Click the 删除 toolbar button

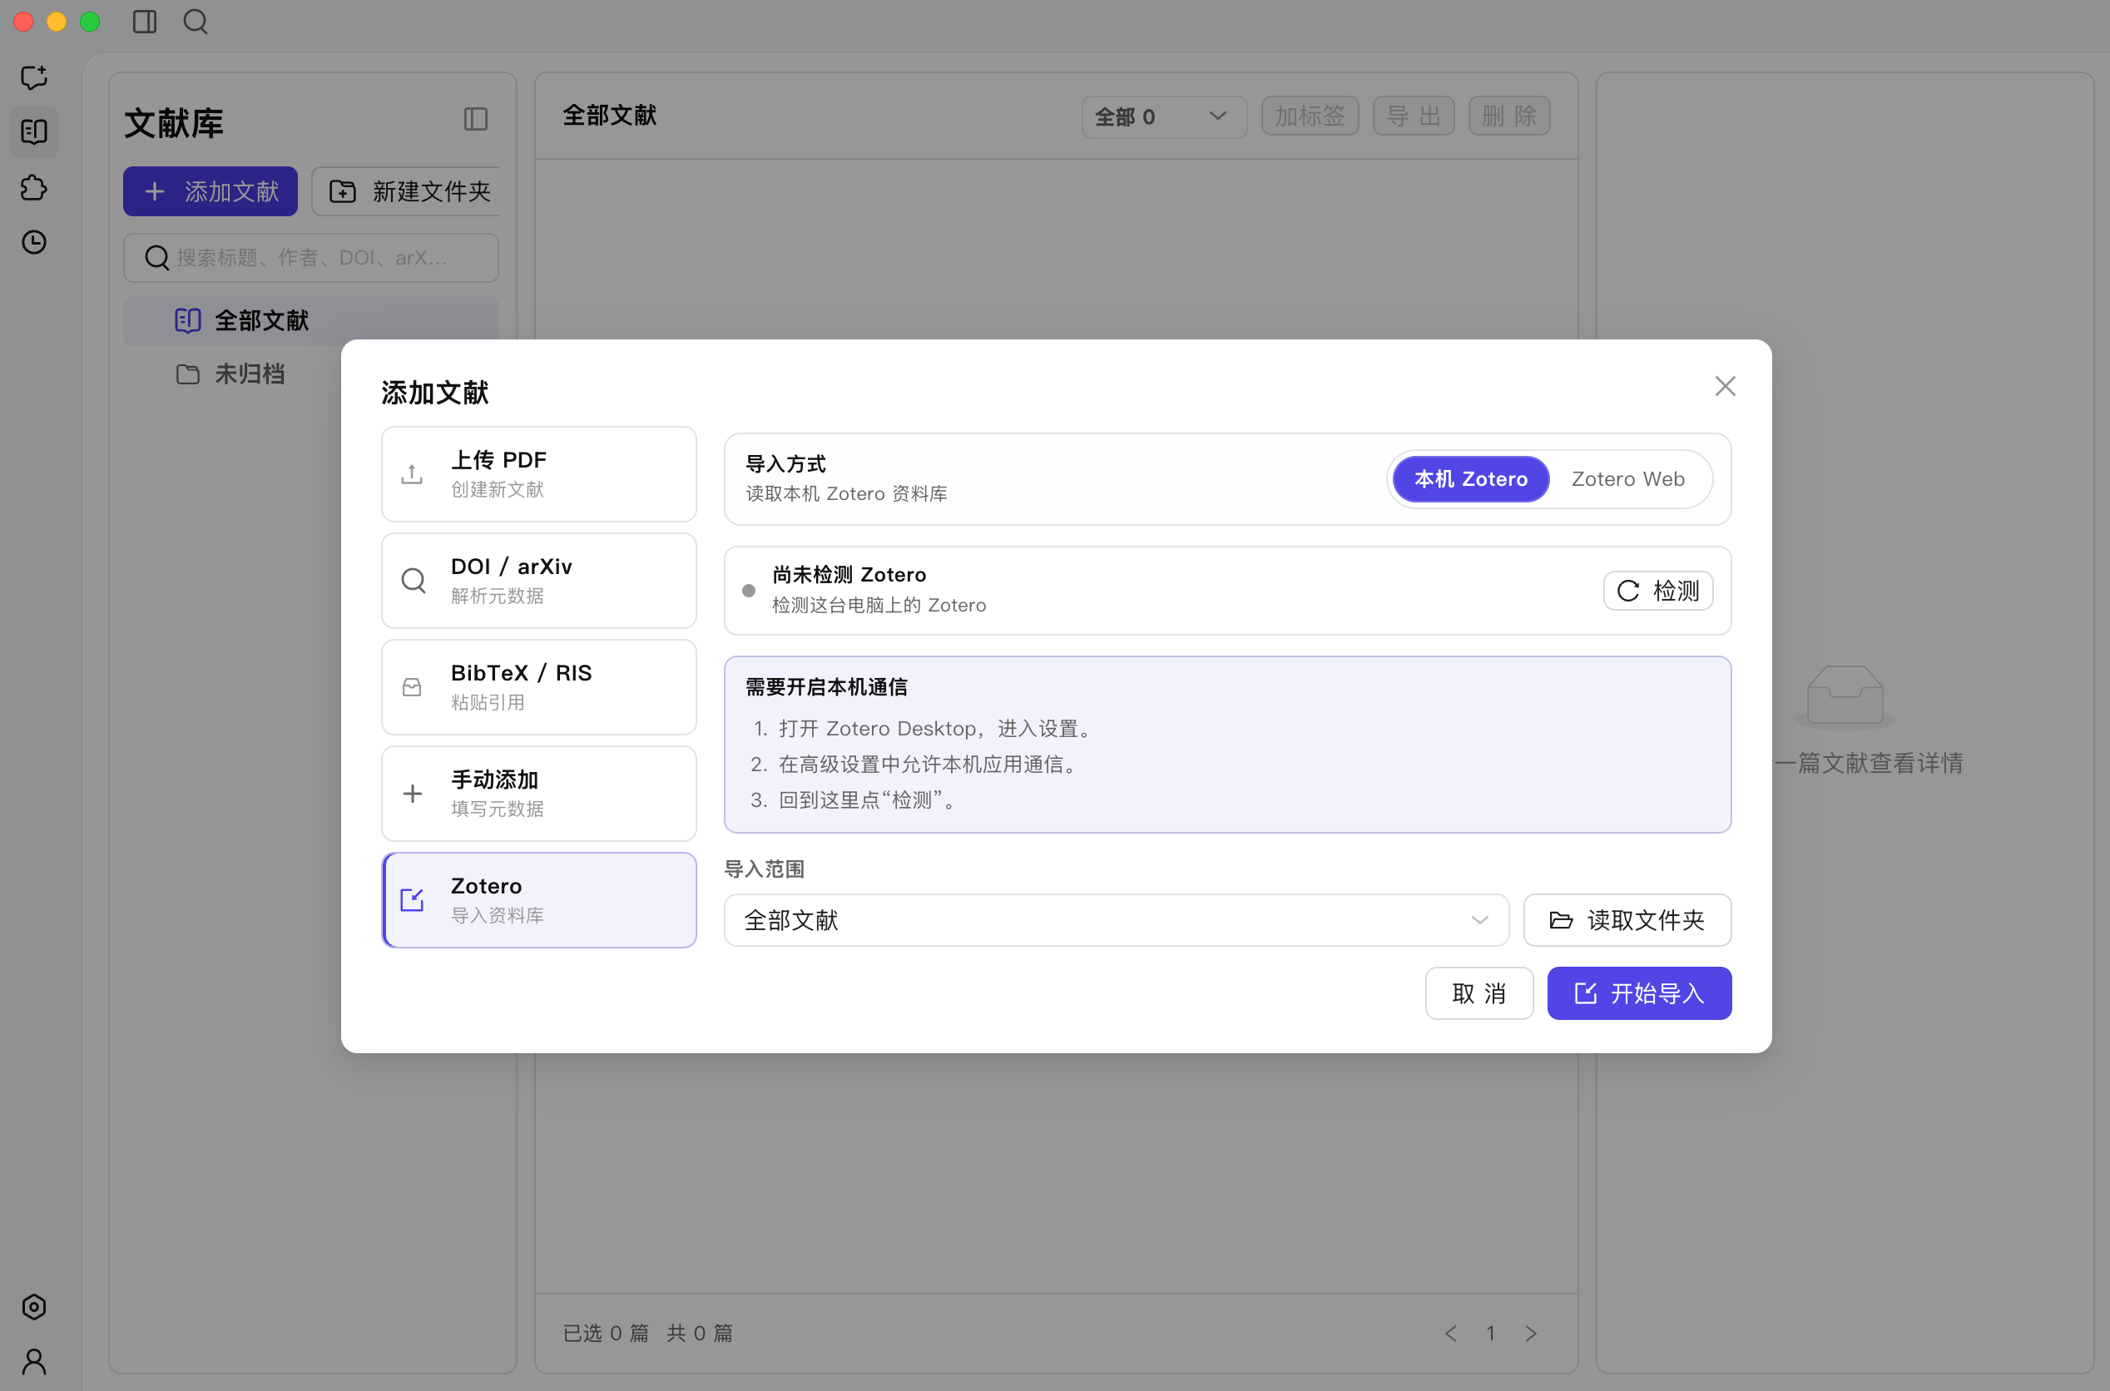[1509, 116]
